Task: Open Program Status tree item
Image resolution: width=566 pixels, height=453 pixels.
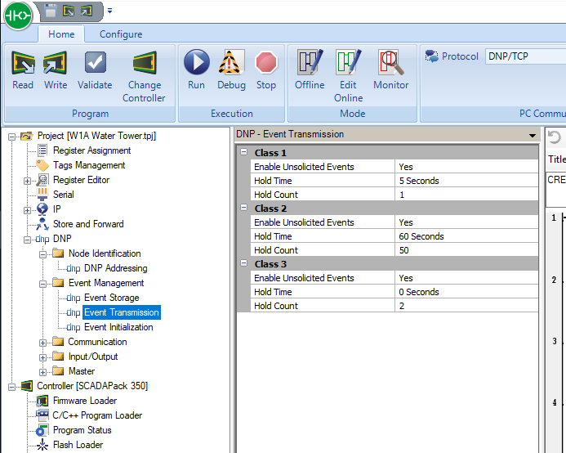Action: tap(82, 430)
